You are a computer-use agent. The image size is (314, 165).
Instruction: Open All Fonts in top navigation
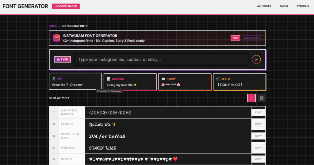coord(264,6)
